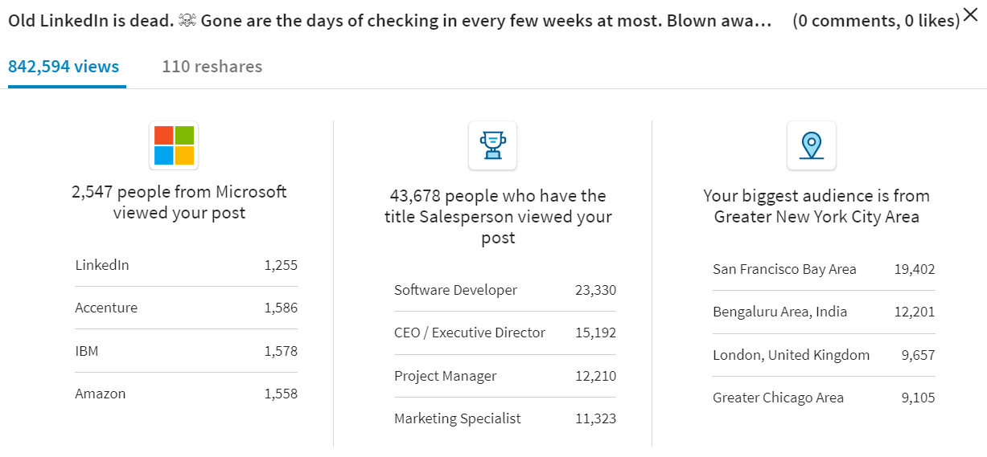Click the Project Manager title row
Screen dimensions: 987x457
click(504, 376)
